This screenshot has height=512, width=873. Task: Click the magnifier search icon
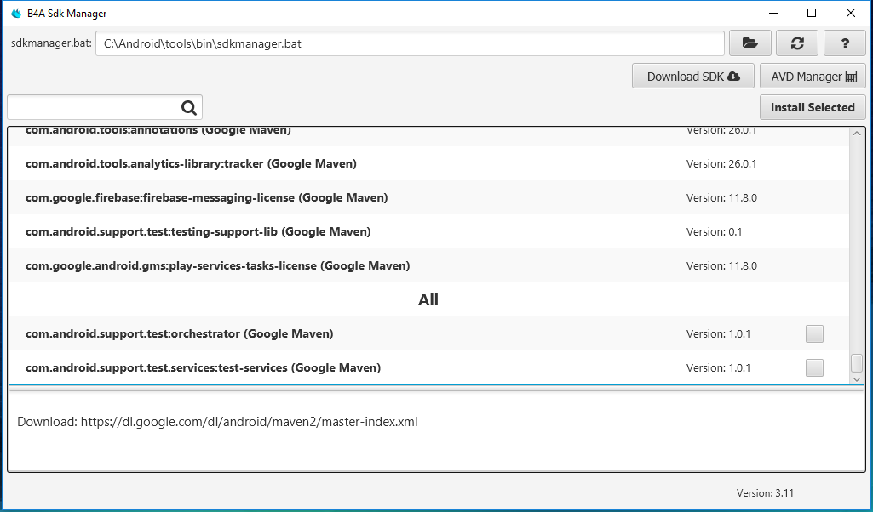click(x=189, y=107)
